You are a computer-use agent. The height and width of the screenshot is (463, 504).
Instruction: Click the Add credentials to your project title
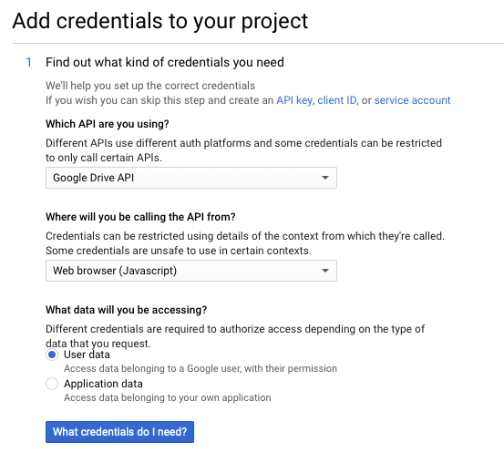click(x=160, y=21)
